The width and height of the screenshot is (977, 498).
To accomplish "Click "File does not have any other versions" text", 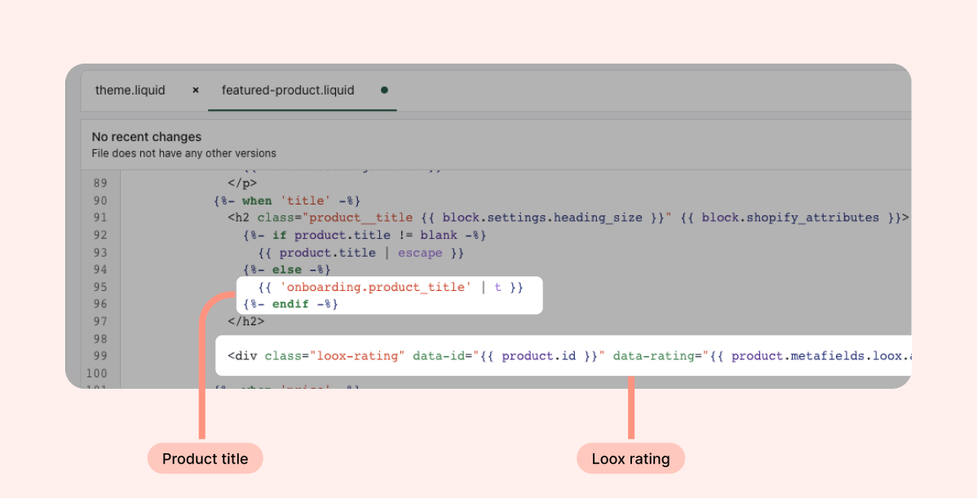I will click(183, 153).
